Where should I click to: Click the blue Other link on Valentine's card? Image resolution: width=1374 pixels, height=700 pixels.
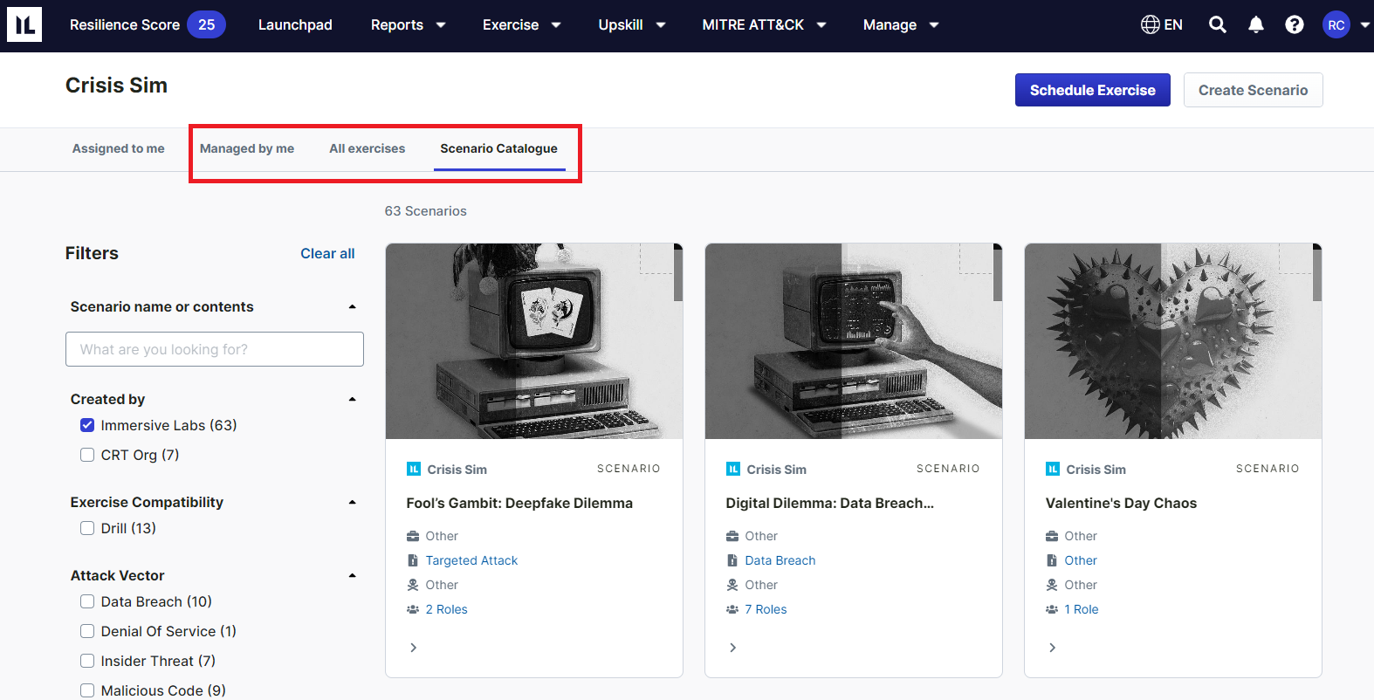(1081, 560)
